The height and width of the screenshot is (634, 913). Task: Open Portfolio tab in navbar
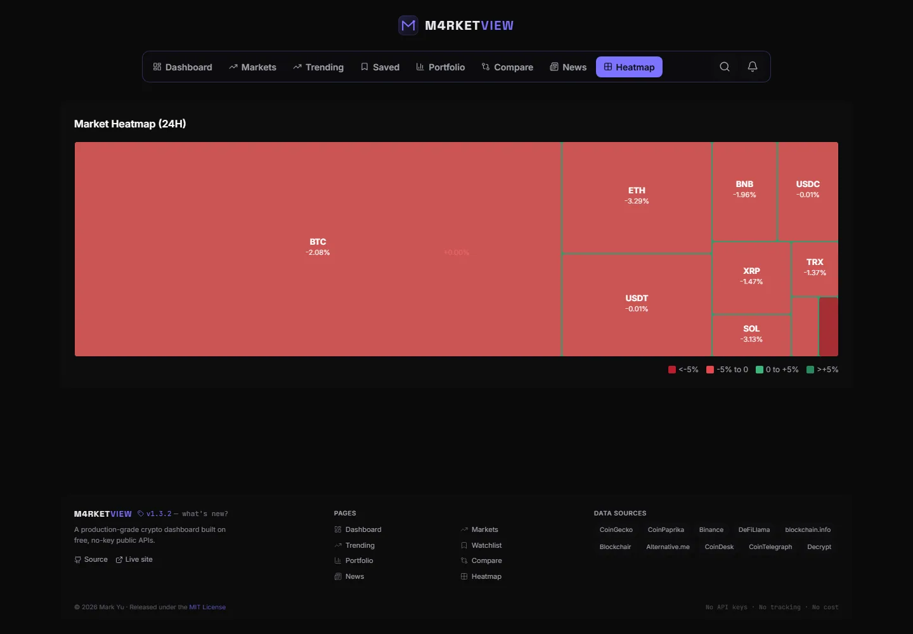coord(440,67)
